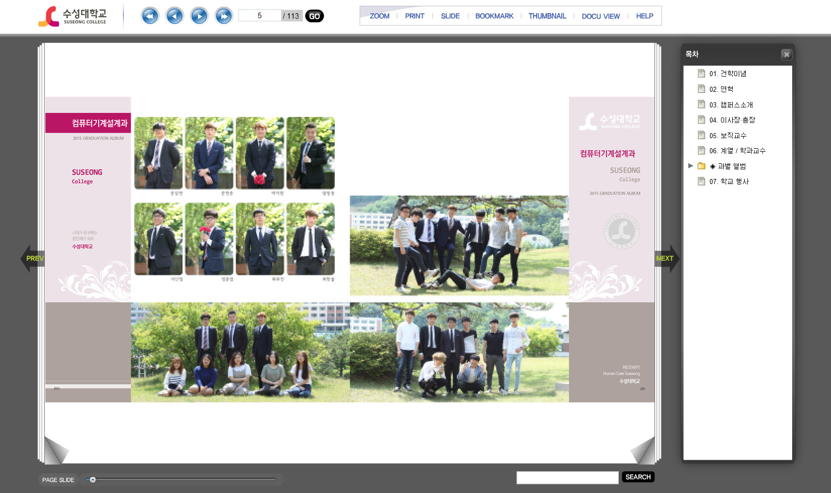Focus the search text box
Viewport: 831px width, 493px height.
[x=567, y=477]
